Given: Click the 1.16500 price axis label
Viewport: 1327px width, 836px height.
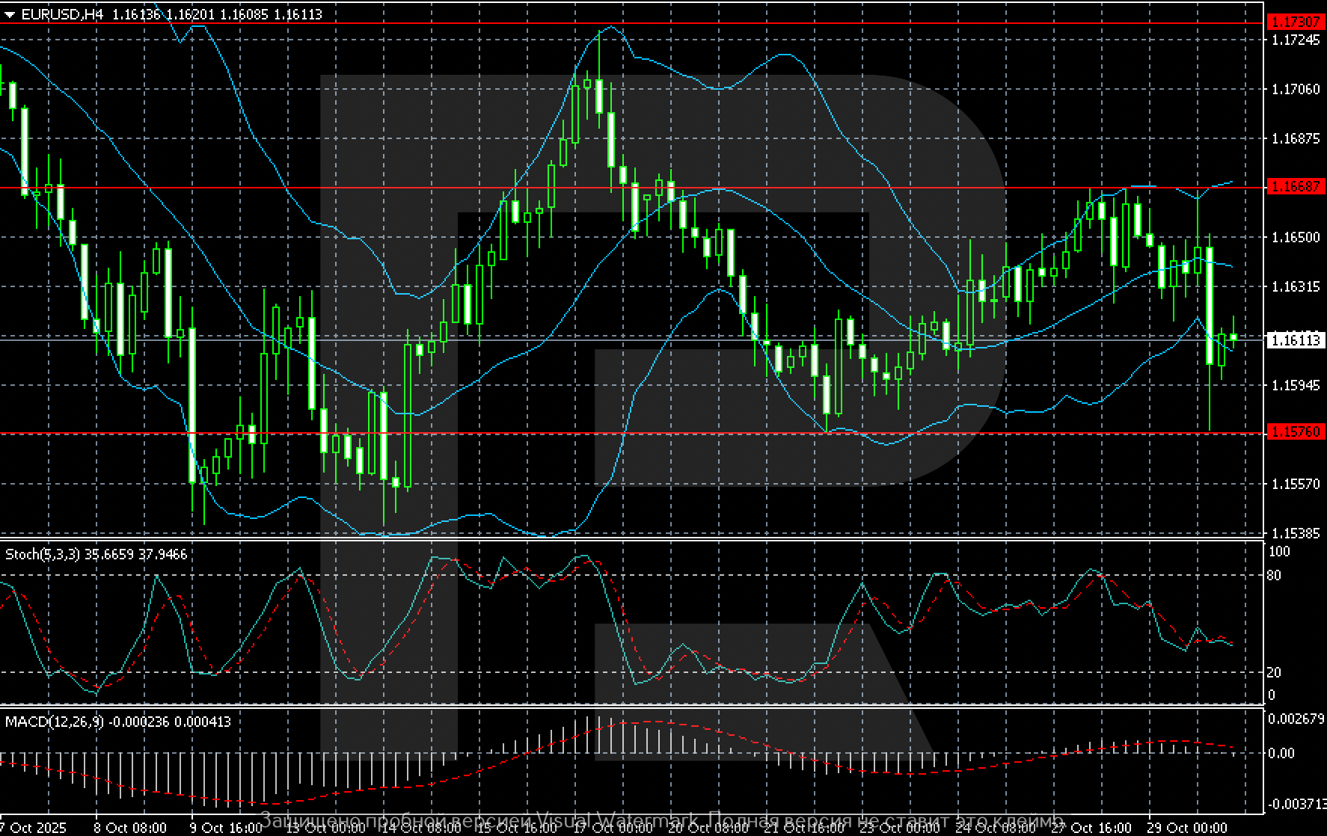Looking at the screenshot, I should coord(1296,237).
